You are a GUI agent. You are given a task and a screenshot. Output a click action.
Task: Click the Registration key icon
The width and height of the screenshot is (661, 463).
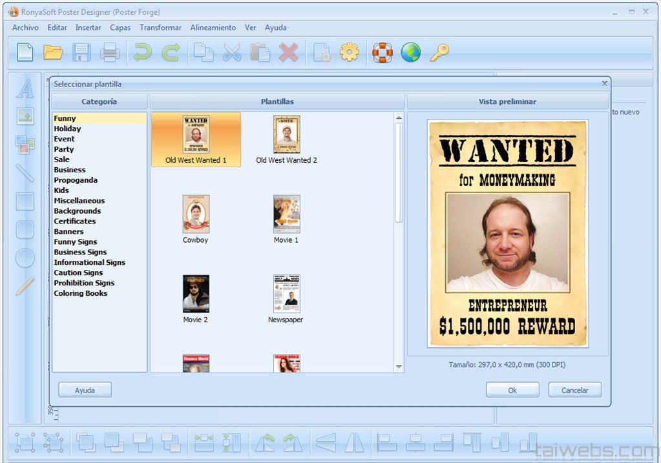tap(439, 52)
